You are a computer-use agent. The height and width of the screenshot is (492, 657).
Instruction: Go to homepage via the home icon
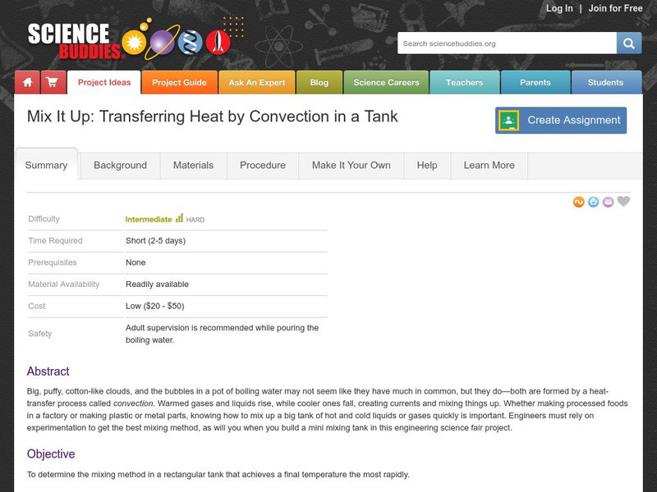click(x=26, y=82)
